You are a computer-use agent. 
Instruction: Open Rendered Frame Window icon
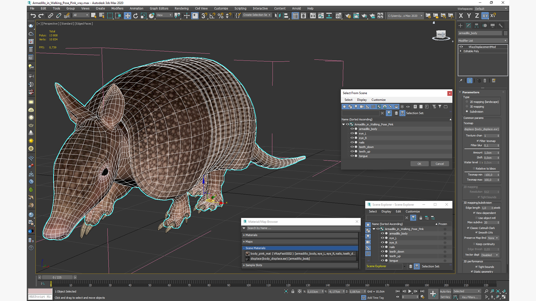click(356, 16)
